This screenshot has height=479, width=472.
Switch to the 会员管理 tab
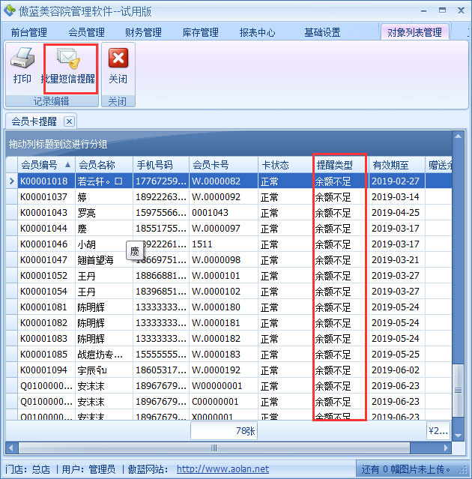pyautogui.click(x=86, y=32)
